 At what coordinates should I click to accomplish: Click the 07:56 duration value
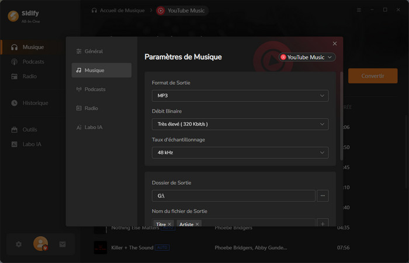click(x=344, y=248)
